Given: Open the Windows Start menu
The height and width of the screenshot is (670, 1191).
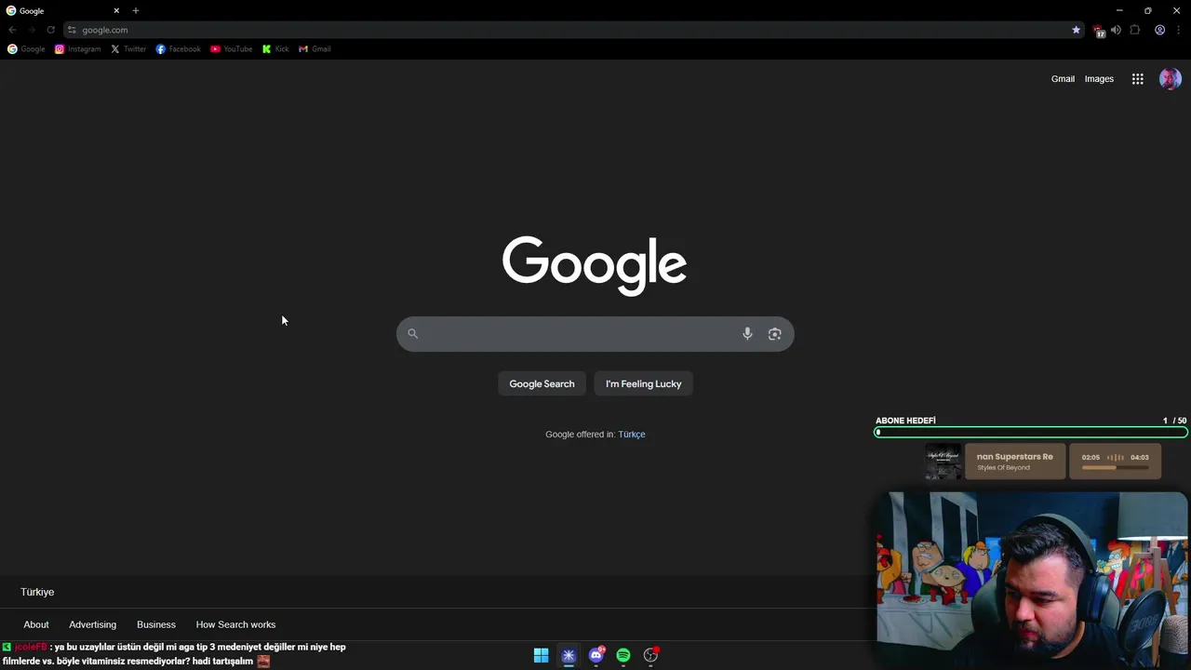Looking at the screenshot, I should point(541,655).
